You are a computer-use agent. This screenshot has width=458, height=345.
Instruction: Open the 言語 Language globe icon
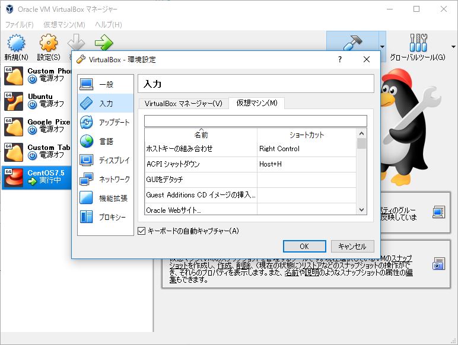[x=87, y=141]
